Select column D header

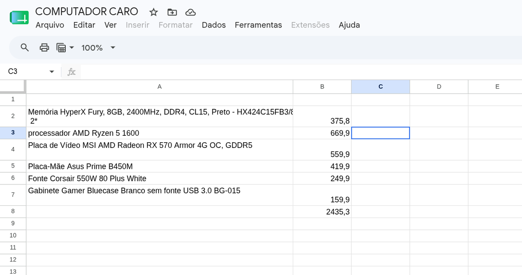439,87
